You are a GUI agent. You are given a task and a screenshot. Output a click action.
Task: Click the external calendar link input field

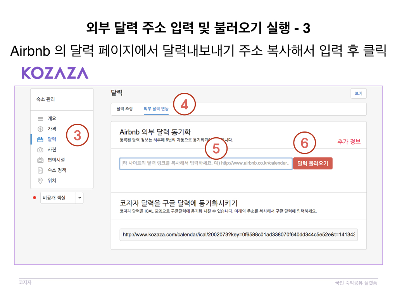[x=206, y=164]
